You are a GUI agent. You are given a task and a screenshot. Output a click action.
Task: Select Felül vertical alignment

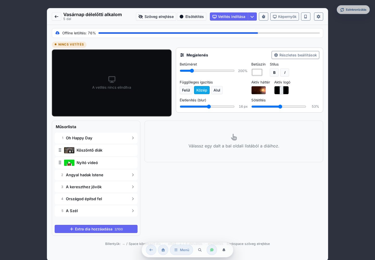point(186,90)
